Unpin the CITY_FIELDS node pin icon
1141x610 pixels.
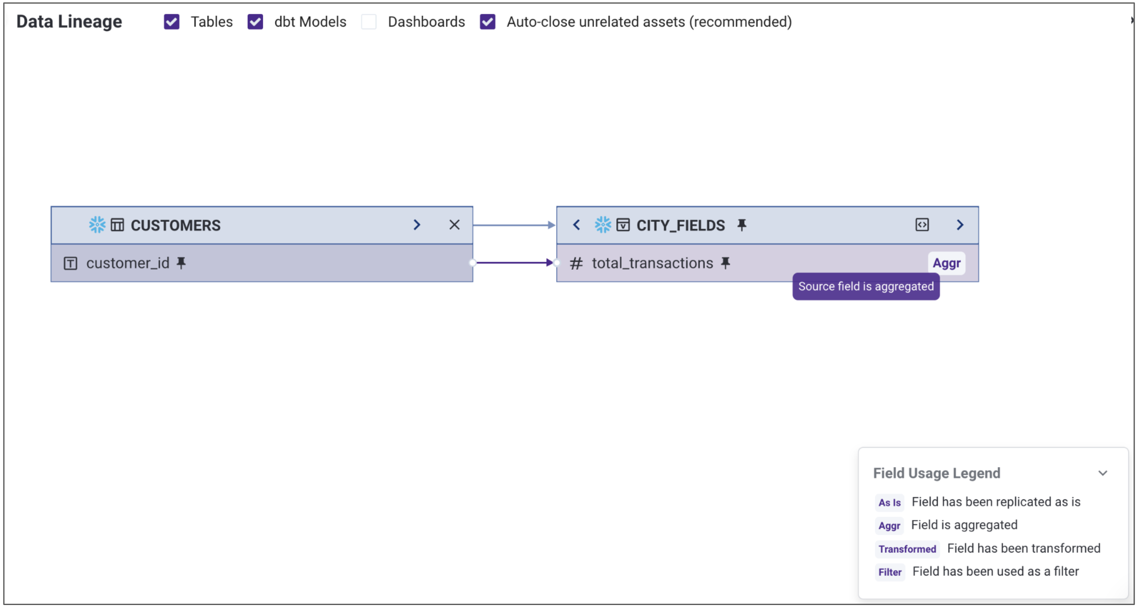pos(742,225)
